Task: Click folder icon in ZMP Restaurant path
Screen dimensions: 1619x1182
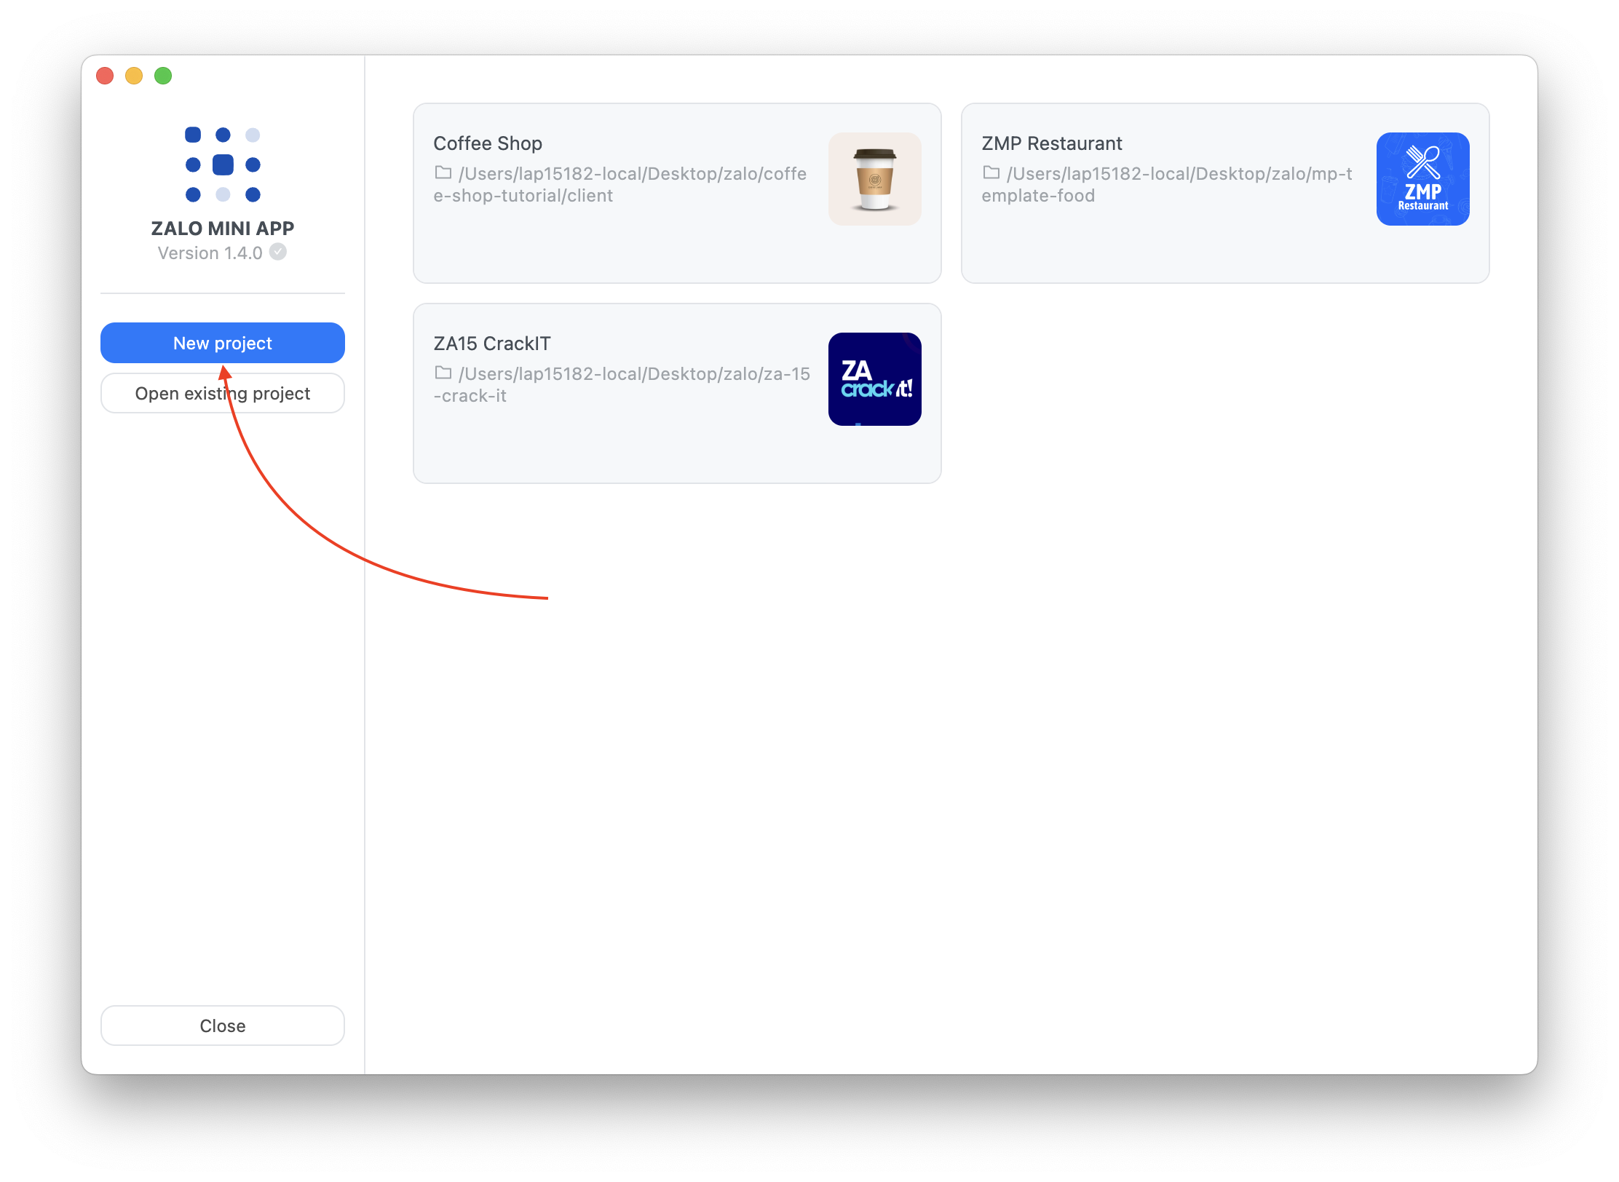Action: pos(991,173)
